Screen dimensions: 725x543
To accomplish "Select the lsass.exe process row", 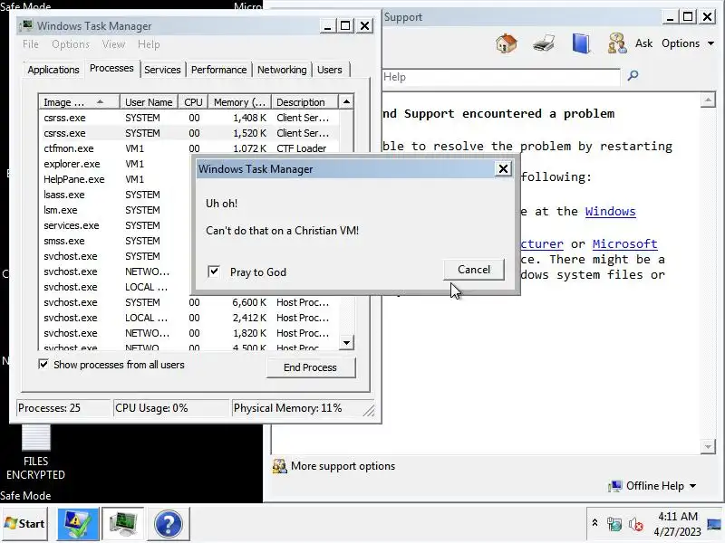I will [x=116, y=195].
